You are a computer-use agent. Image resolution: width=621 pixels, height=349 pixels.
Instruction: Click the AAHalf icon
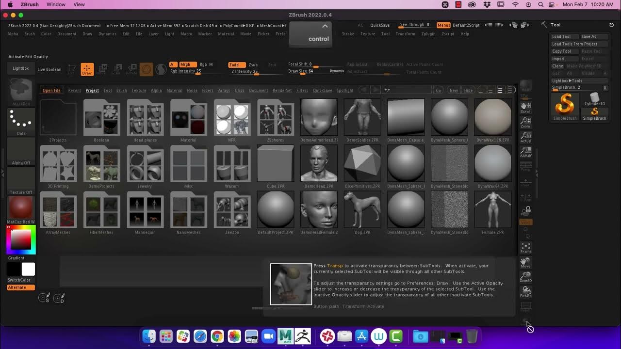525,152
